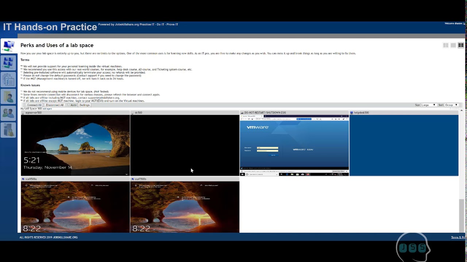Click the scroll-up arrow above node list
The image size is (467, 262).
pyautogui.click(x=462, y=110)
